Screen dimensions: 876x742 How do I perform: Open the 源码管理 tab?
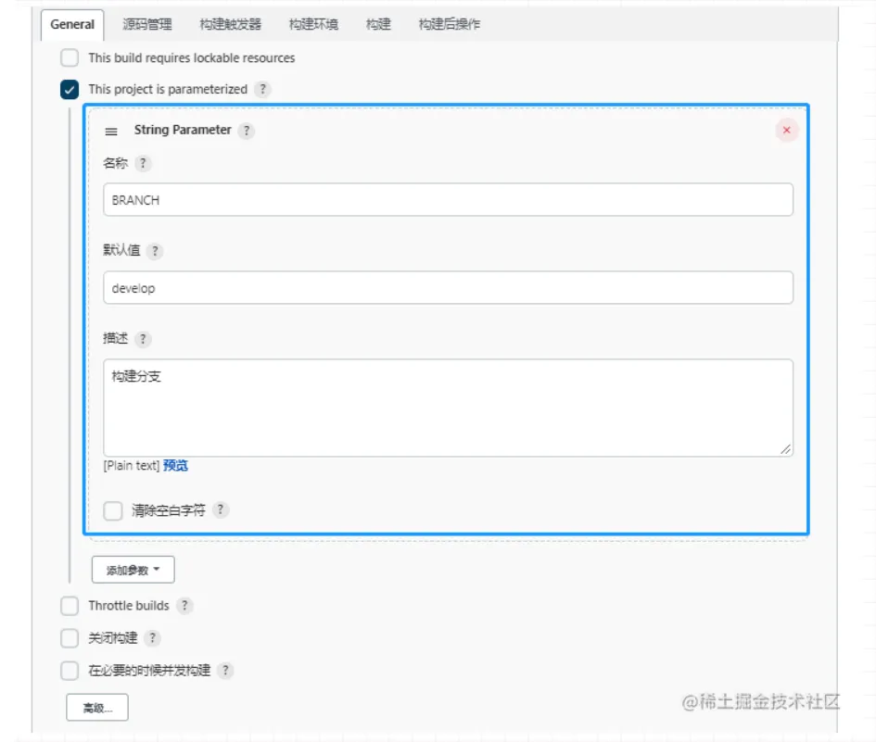tap(147, 25)
